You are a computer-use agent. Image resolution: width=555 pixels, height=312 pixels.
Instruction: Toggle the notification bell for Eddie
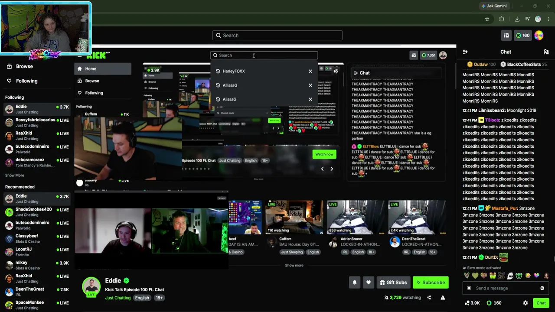pyautogui.click(x=355, y=283)
